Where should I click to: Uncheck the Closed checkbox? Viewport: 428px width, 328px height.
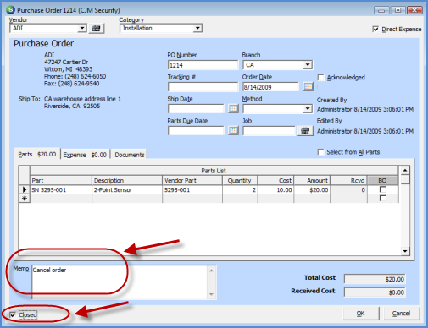pos(13,314)
